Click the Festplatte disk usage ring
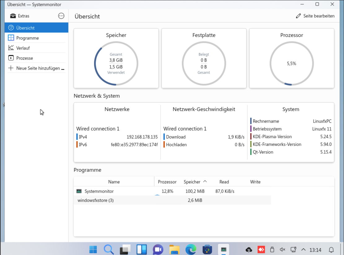 (x=204, y=64)
